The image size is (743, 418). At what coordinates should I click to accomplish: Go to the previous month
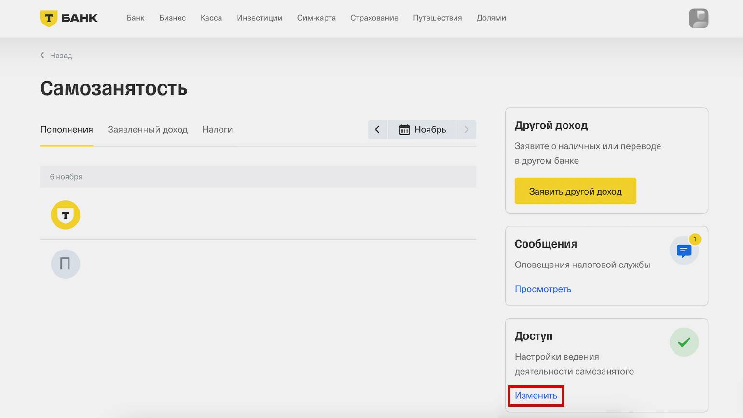[x=377, y=130]
